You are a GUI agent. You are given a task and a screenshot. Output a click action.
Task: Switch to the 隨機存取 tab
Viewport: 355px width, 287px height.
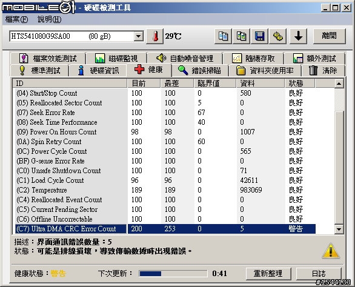coord(253,58)
